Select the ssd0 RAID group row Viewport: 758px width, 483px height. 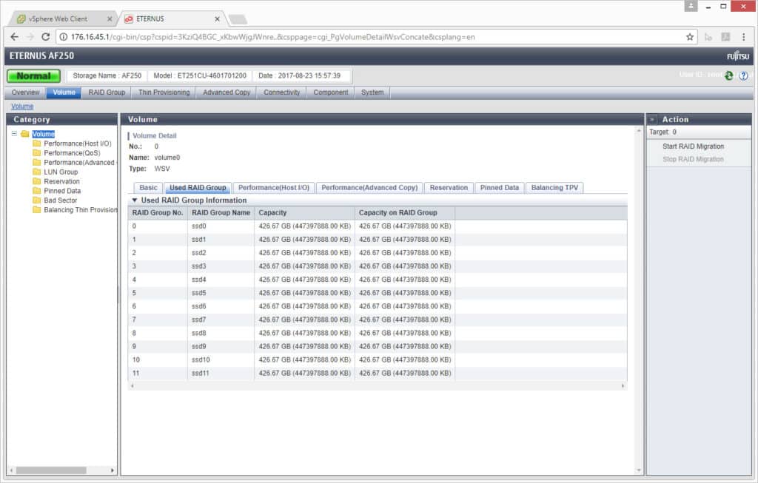(378, 226)
